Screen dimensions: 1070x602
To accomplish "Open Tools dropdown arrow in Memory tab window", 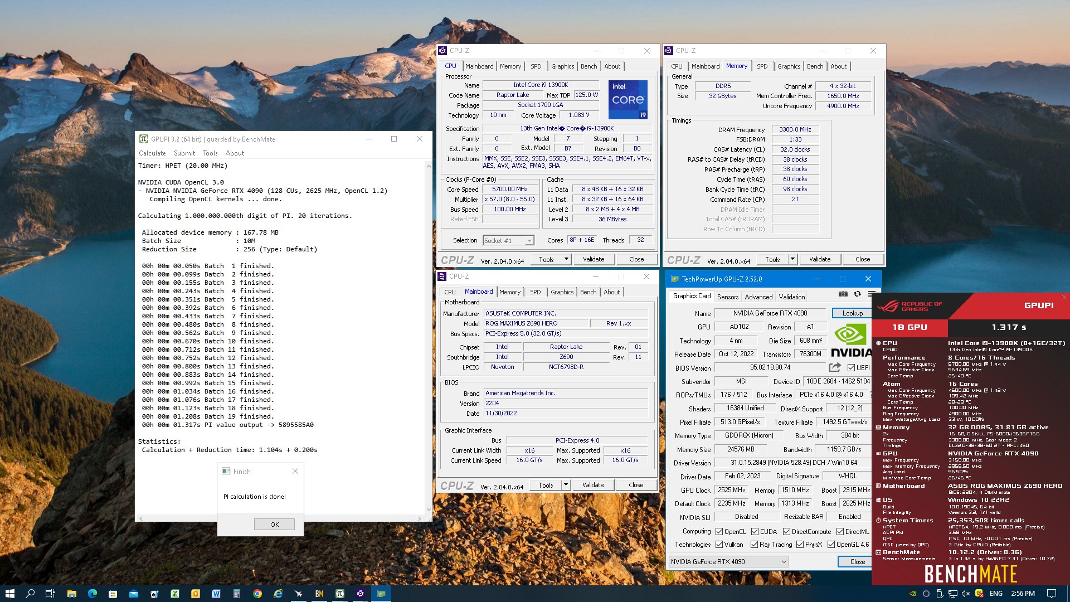I will coord(792,259).
